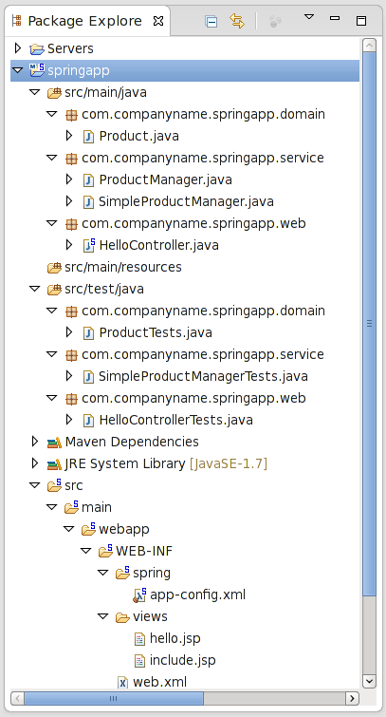Select SimpleProductManagerTests.java

click(x=203, y=376)
